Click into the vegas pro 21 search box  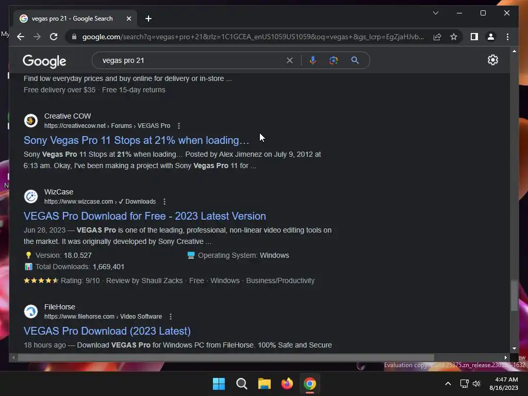(192, 60)
